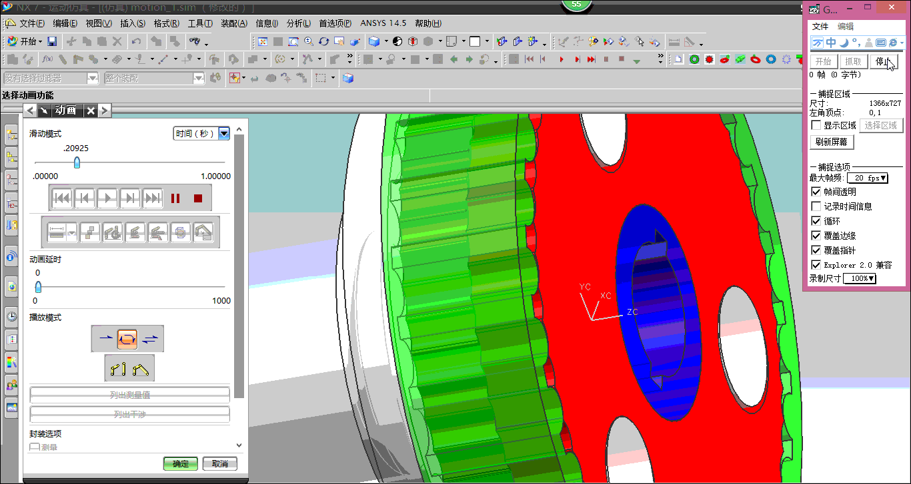The width and height of the screenshot is (911, 484).
Task: Click the assembly position yellow linkage icon
Action: coord(141,368)
